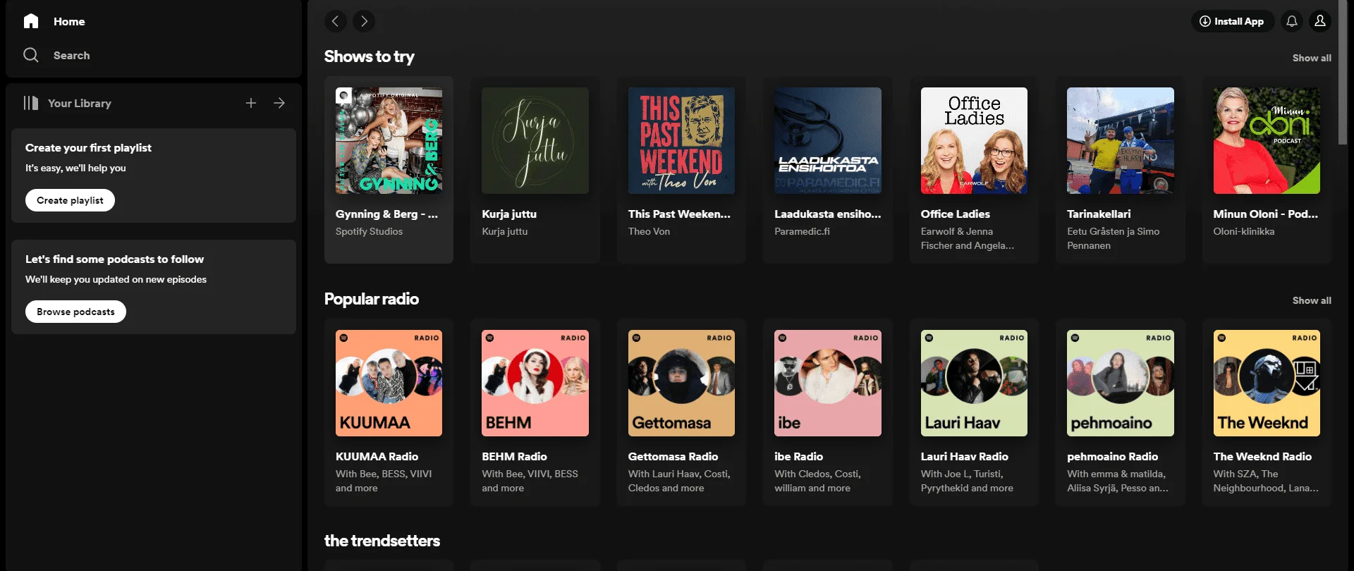This screenshot has width=1354, height=571.
Task: Select the Search label in the sidebar
Action: [x=71, y=55]
